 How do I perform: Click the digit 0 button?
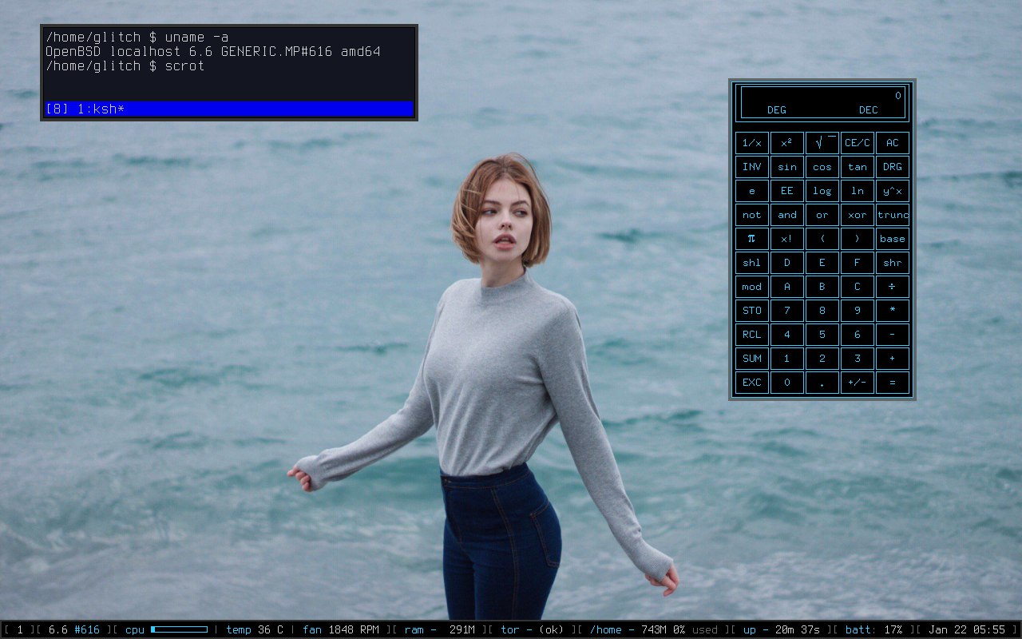tap(787, 383)
